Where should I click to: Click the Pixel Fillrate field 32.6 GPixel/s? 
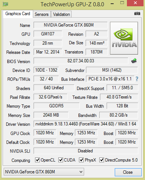pyautogui.click(x=51, y=97)
